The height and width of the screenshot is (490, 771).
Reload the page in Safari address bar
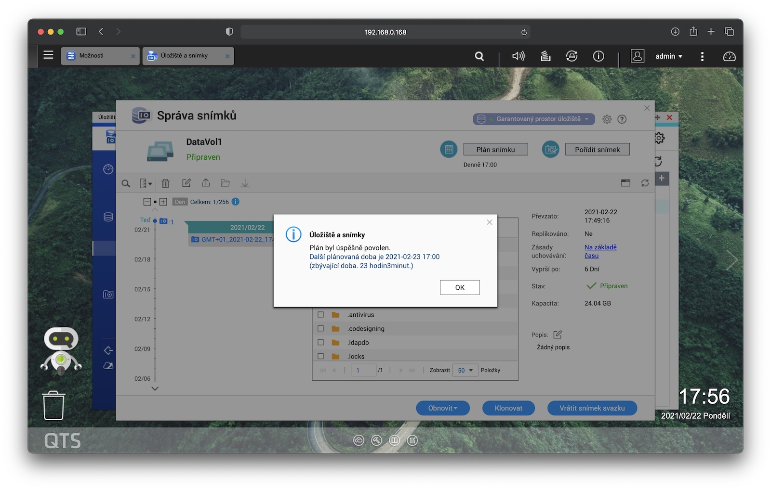(524, 32)
